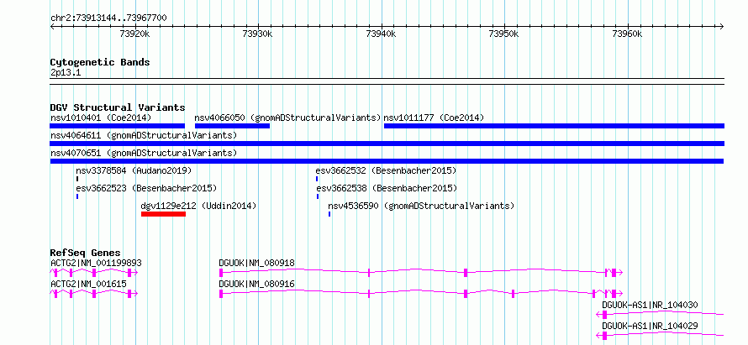This screenshot has width=748, height=345.
Task: Click the DGUOK-AS1 NR_104030 exon block
Action: (604, 315)
